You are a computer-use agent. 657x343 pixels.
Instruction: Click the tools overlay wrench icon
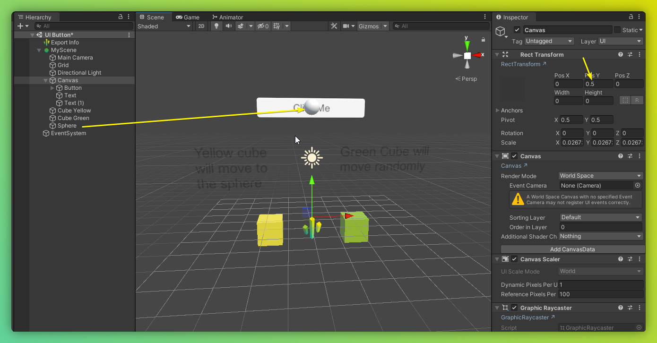(334, 26)
